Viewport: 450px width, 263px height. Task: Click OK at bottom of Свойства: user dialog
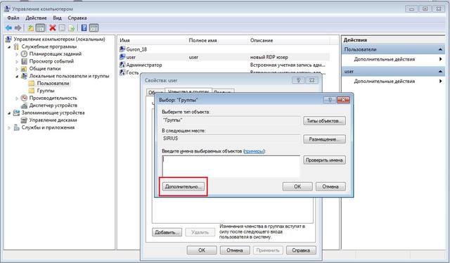click(x=202, y=250)
